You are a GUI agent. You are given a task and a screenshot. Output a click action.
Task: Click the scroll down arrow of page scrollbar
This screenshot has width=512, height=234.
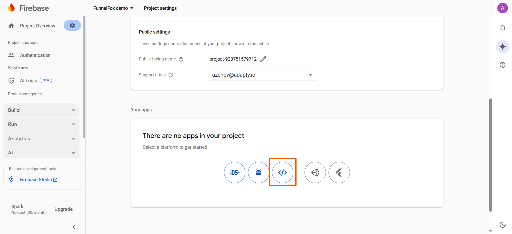(491, 231)
